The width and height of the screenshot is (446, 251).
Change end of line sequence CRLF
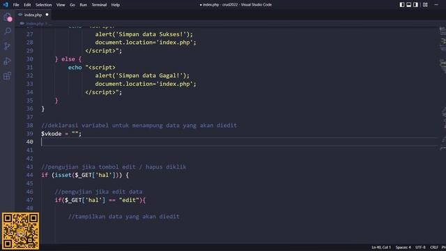point(434,248)
